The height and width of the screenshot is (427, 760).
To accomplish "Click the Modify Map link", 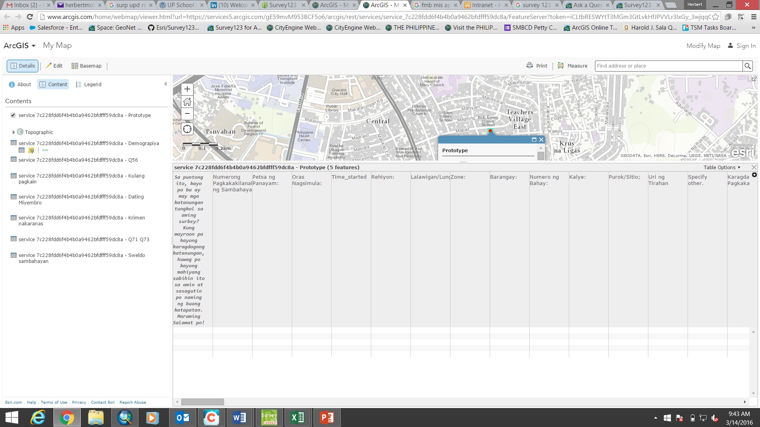I will 703,45.
